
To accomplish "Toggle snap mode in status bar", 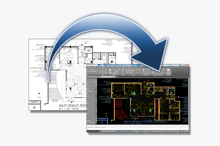I will [x=119, y=131].
